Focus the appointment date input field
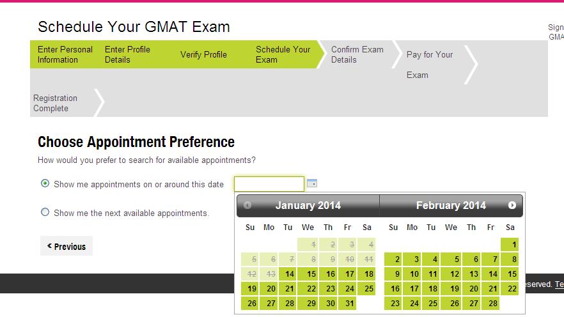Screen dimensions: 564x317 click(269, 184)
